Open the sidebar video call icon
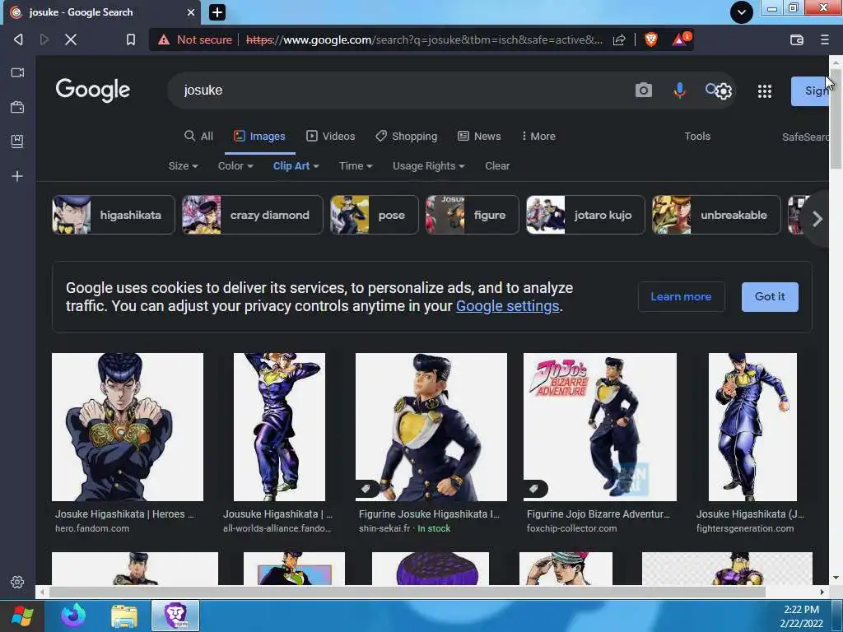 [17, 72]
